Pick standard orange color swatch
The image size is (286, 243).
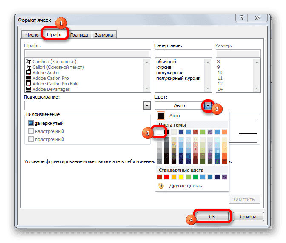coord(174,177)
